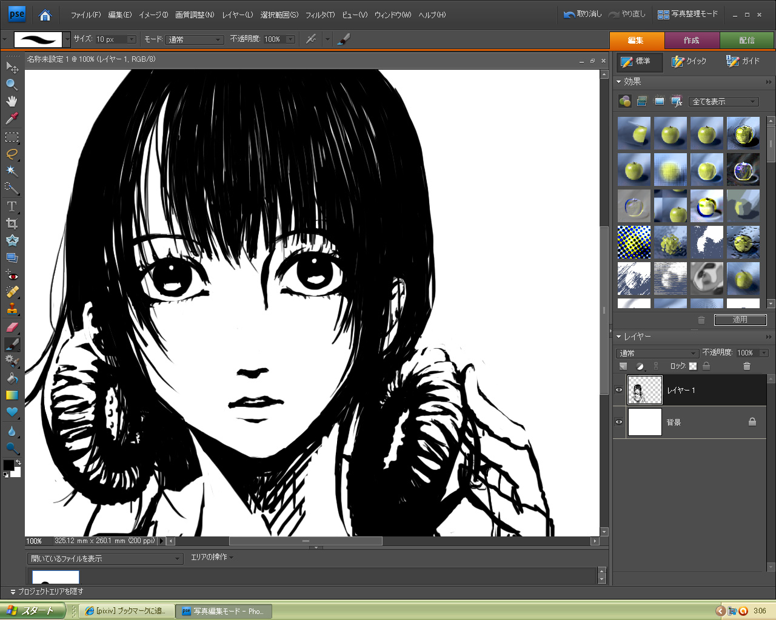
Task: Switch to クイック edit mode tab
Action: pyautogui.click(x=689, y=61)
